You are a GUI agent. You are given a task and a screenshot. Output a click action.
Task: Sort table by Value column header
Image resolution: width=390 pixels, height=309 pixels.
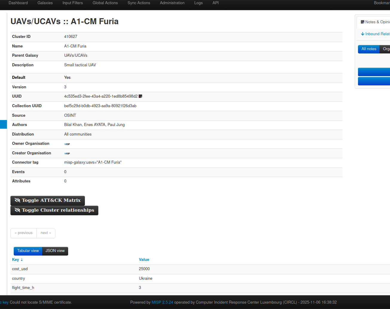tap(144, 260)
